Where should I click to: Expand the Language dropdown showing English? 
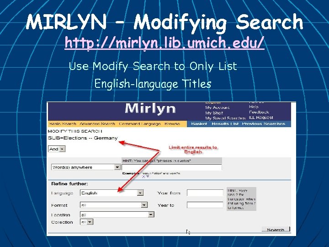pos(112,193)
